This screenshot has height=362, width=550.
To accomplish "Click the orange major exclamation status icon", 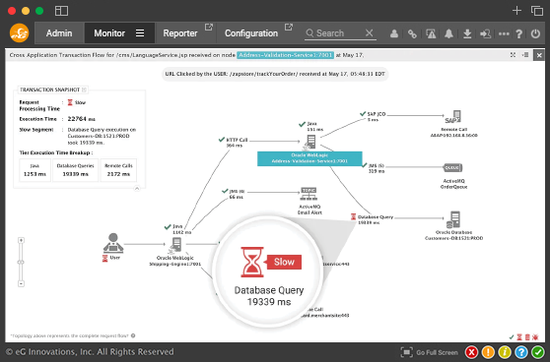I will tap(488, 352).
